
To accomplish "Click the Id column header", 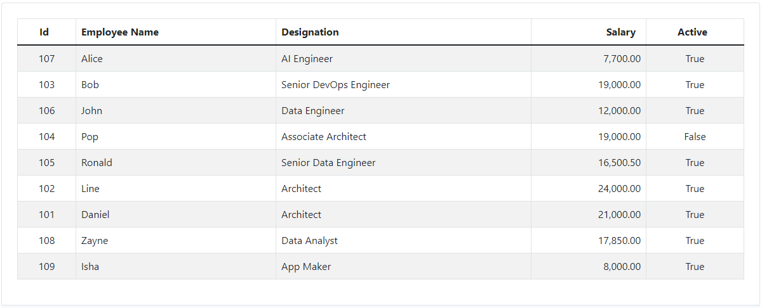I will pos(44,32).
